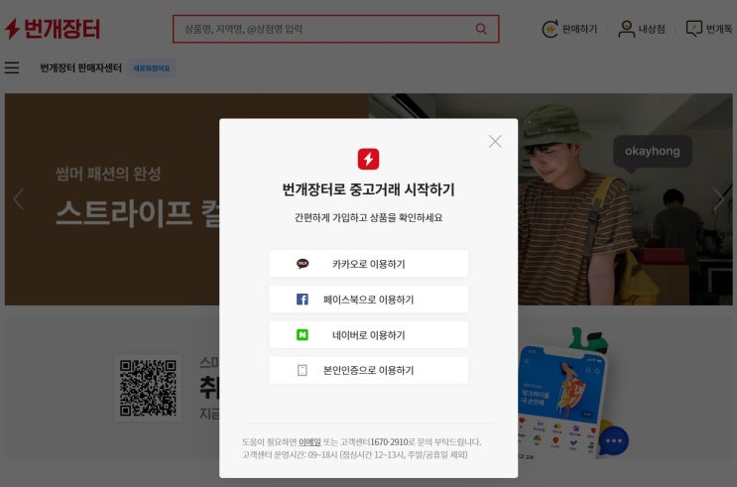Open 내상점 my shop link
Viewport: 737px width, 487px height.
641,29
